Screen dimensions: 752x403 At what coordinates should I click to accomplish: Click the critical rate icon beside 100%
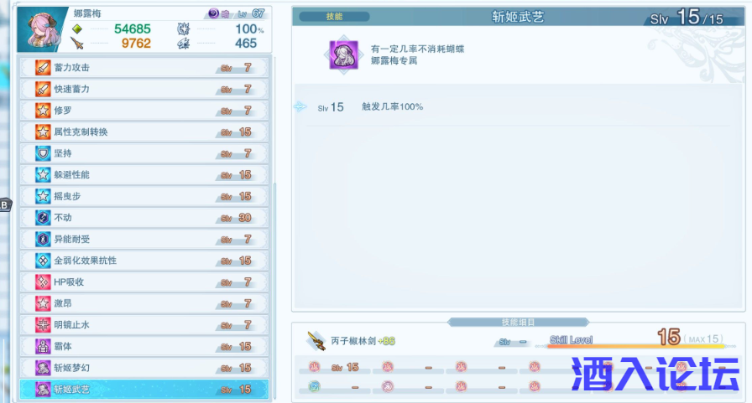pos(183,29)
